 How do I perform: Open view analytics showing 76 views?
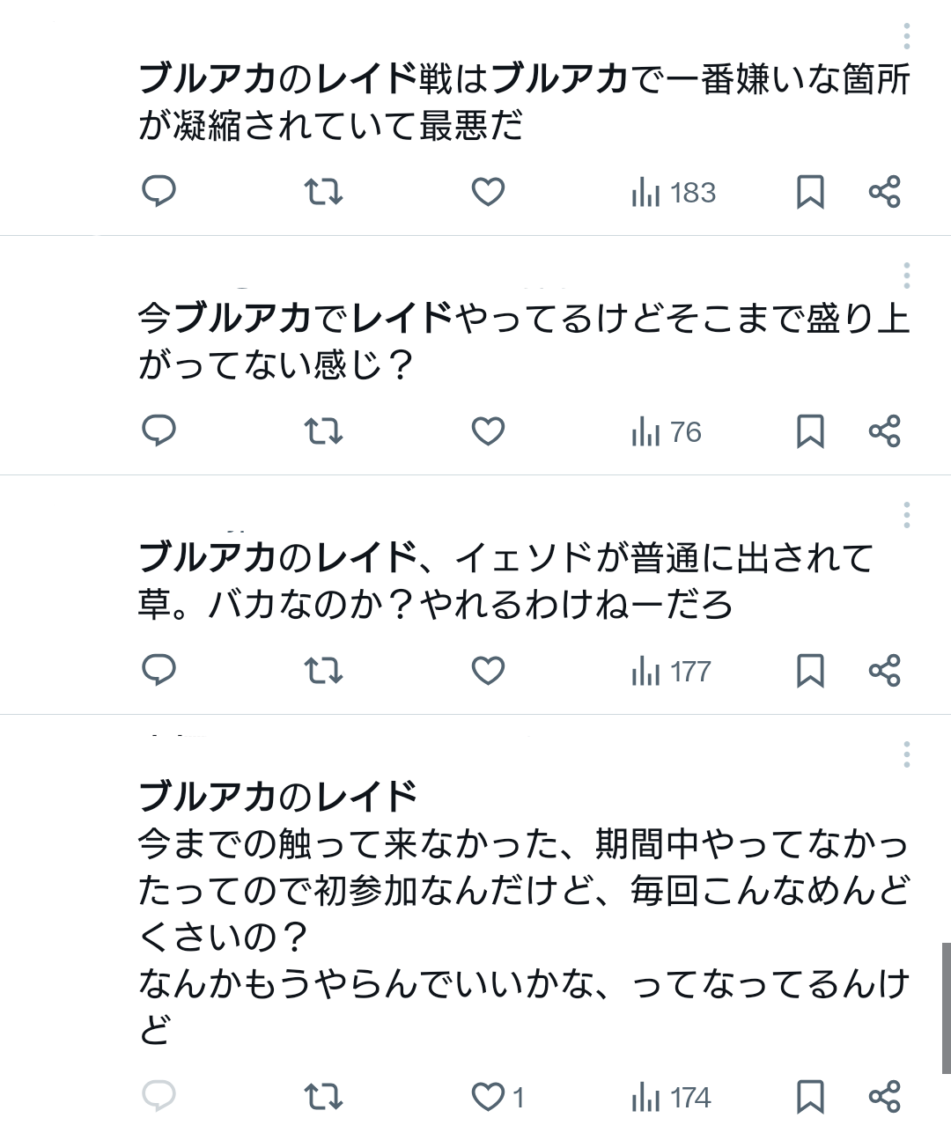tap(667, 432)
